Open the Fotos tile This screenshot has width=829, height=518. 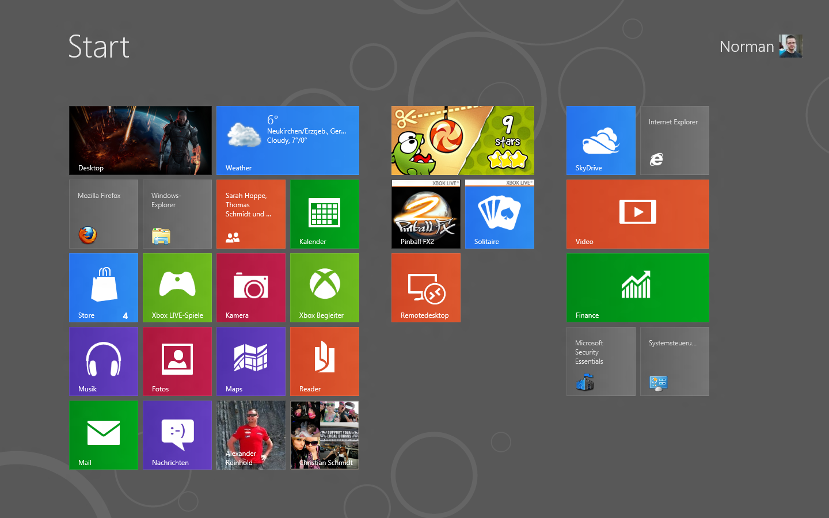[177, 361]
